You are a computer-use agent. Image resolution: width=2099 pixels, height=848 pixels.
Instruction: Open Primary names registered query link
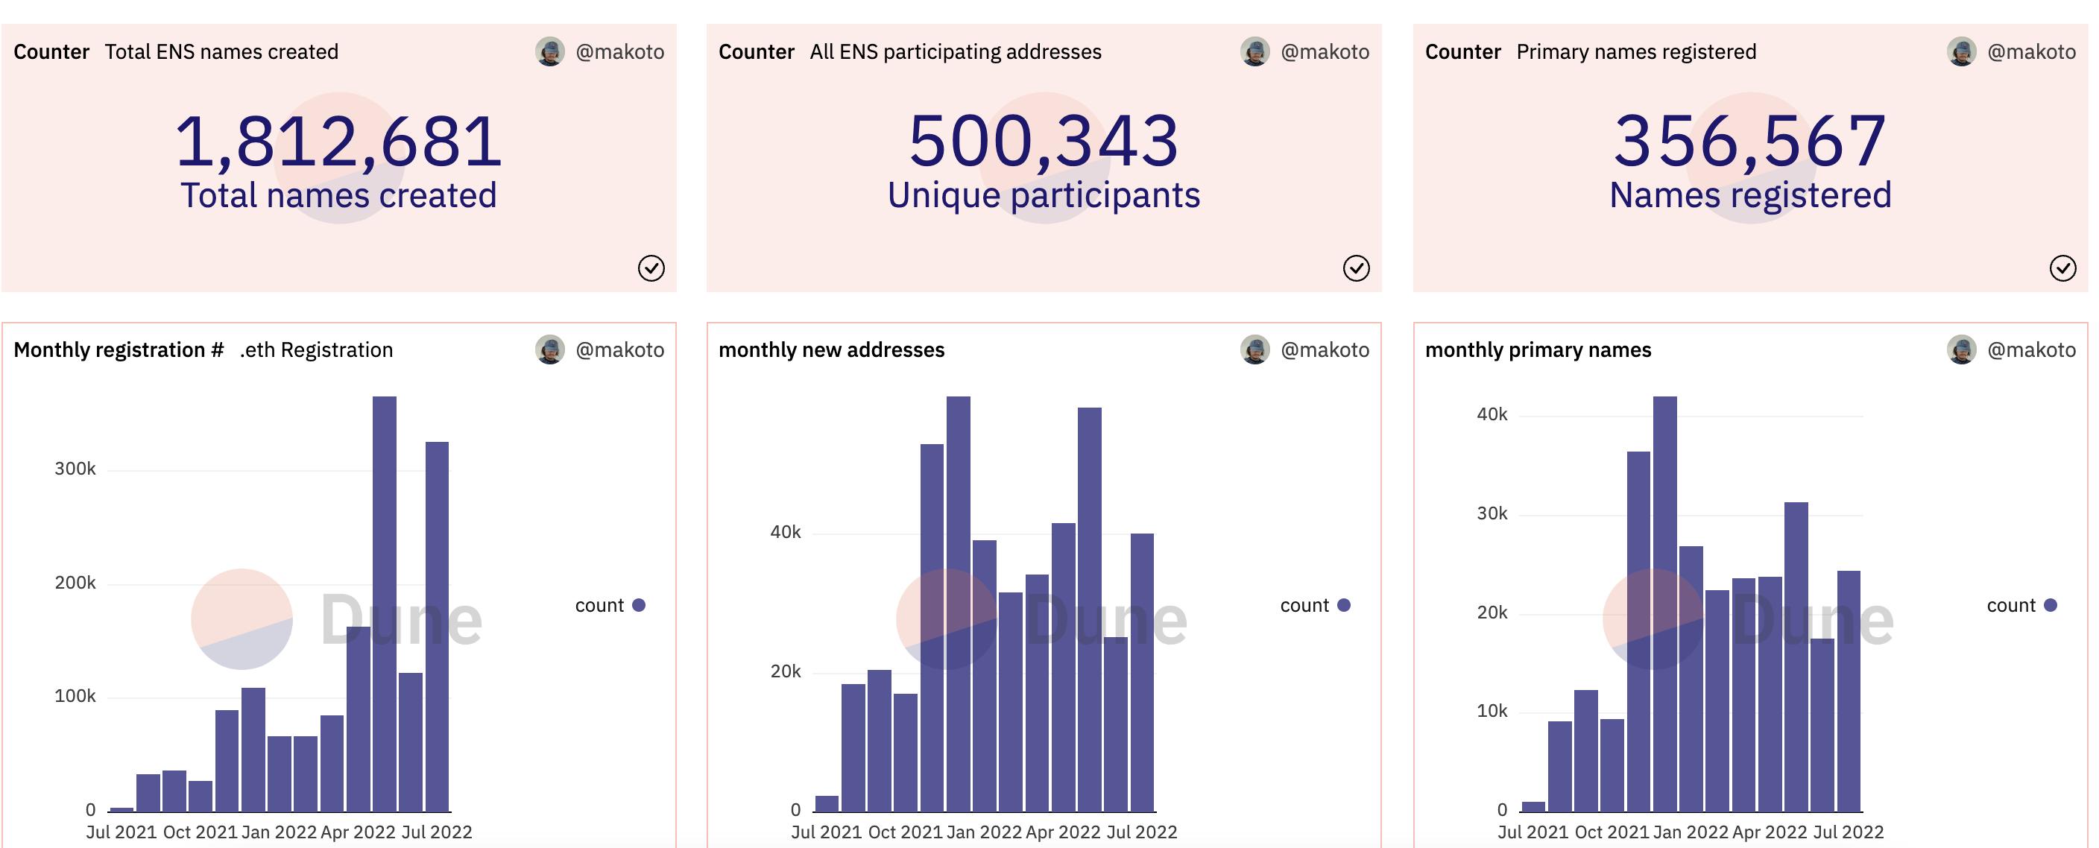pyautogui.click(x=1635, y=51)
